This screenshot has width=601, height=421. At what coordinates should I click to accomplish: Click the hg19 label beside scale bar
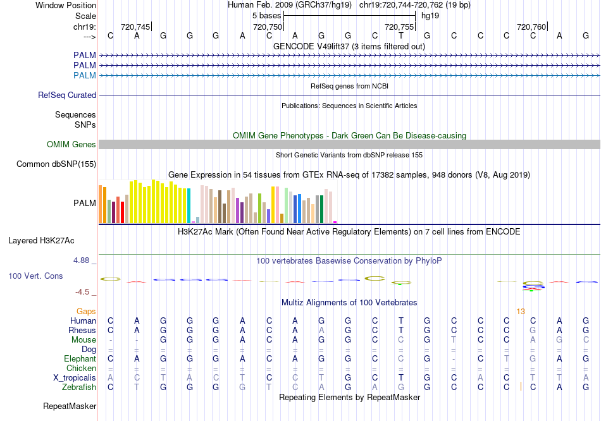(430, 16)
